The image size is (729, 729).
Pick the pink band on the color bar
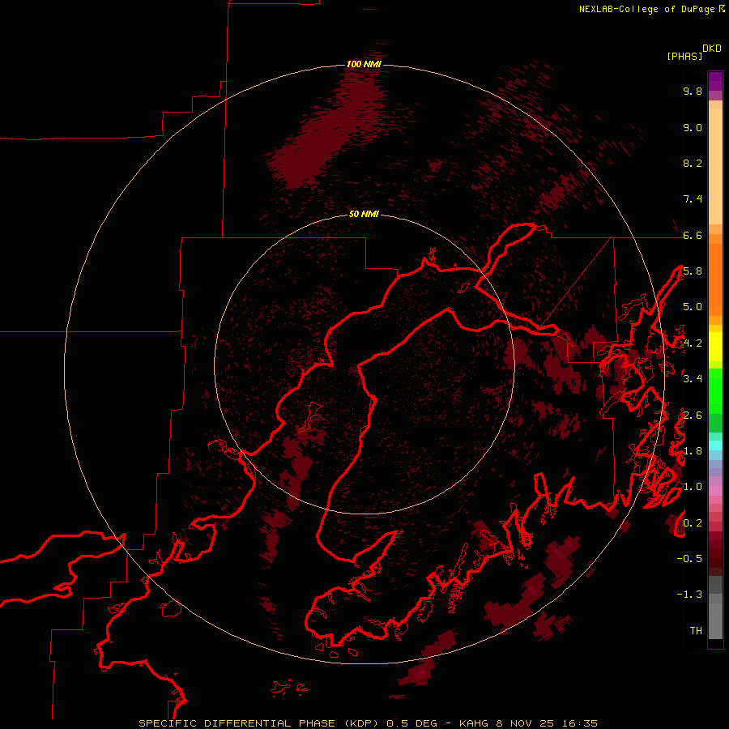coord(715,491)
